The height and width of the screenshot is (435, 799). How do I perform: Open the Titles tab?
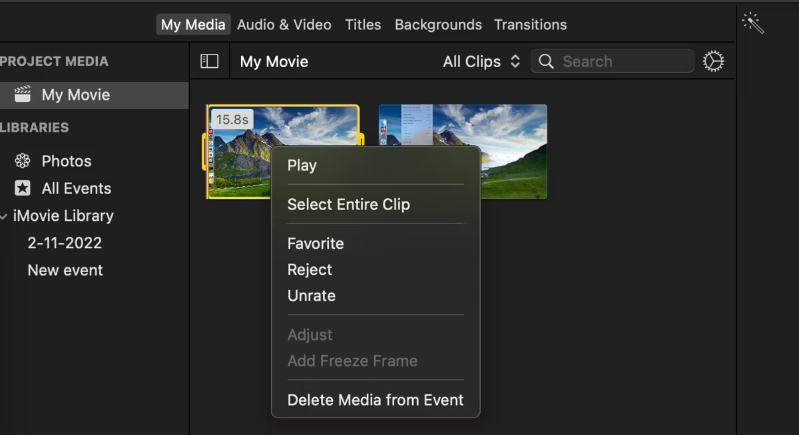point(363,25)
